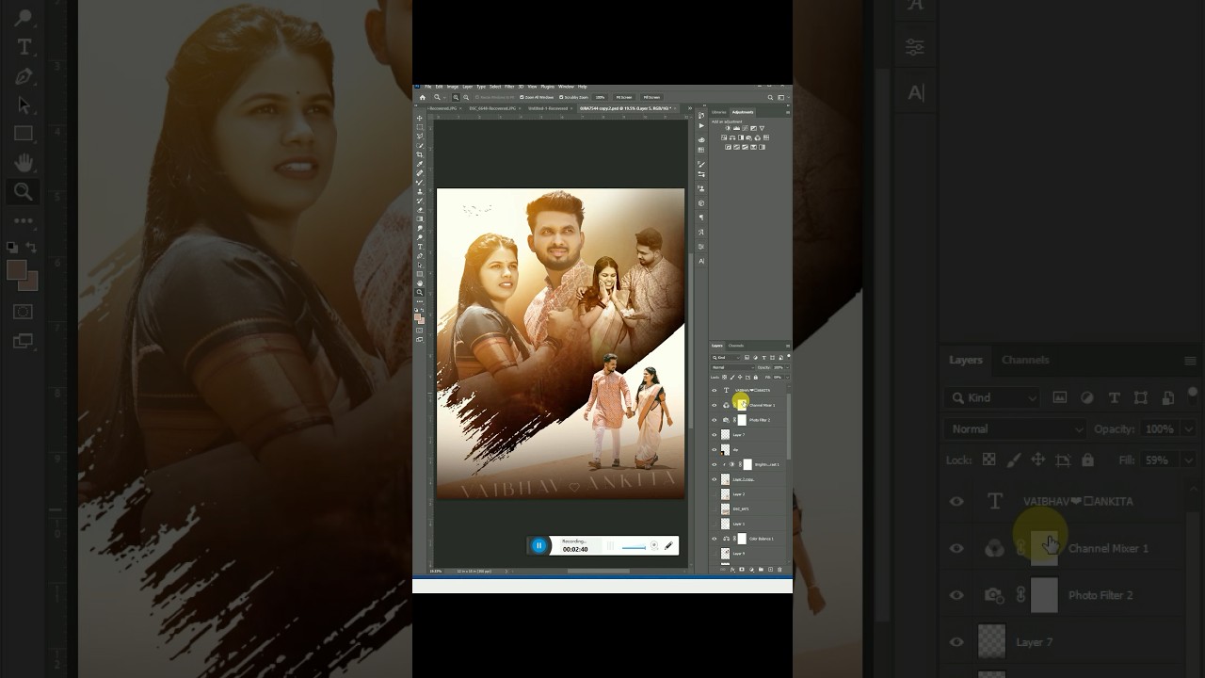
Task: Toggle the Scrubby Zoom checkbox
Action: click(561, 97)
